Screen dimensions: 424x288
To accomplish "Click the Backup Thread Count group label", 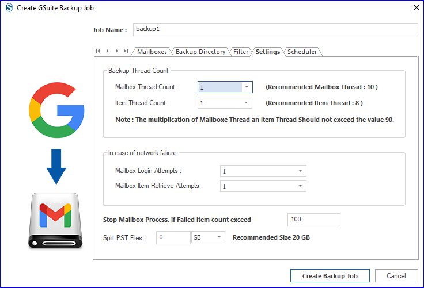I will click(138, 71).
